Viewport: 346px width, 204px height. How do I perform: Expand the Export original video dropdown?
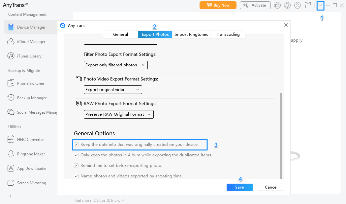pos(113,90)
